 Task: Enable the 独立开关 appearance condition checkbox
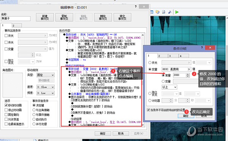click(6, 61)
